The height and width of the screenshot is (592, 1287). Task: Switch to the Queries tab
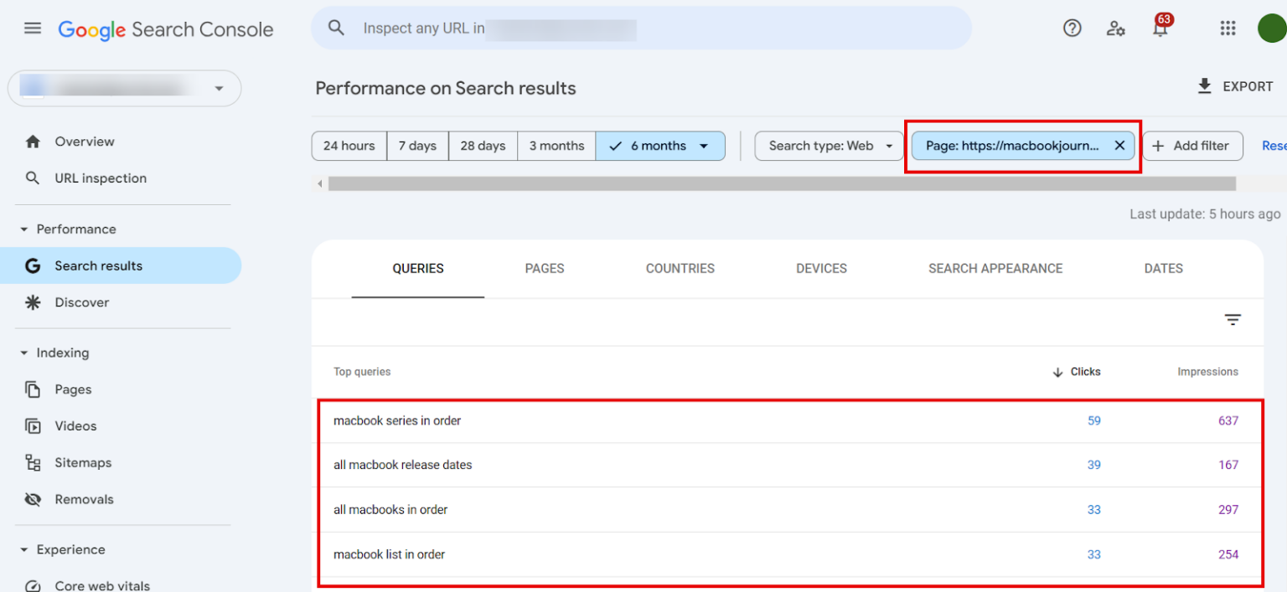tap(418, 269)
